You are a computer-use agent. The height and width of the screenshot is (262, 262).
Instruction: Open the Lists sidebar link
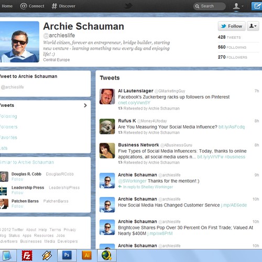(x=4, y=148)
